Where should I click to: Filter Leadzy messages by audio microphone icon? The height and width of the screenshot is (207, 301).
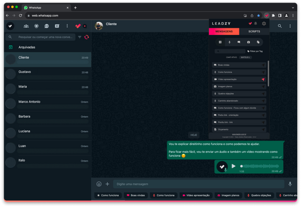[230, 42]
